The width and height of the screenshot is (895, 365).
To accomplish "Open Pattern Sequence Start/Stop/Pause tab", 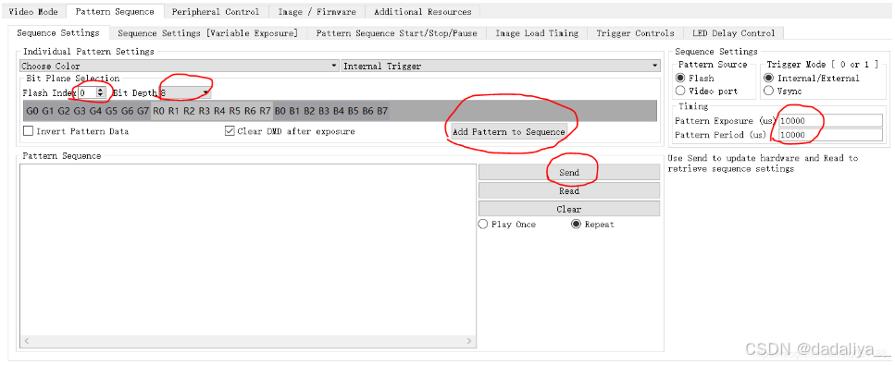I will (x=397, y=33).
